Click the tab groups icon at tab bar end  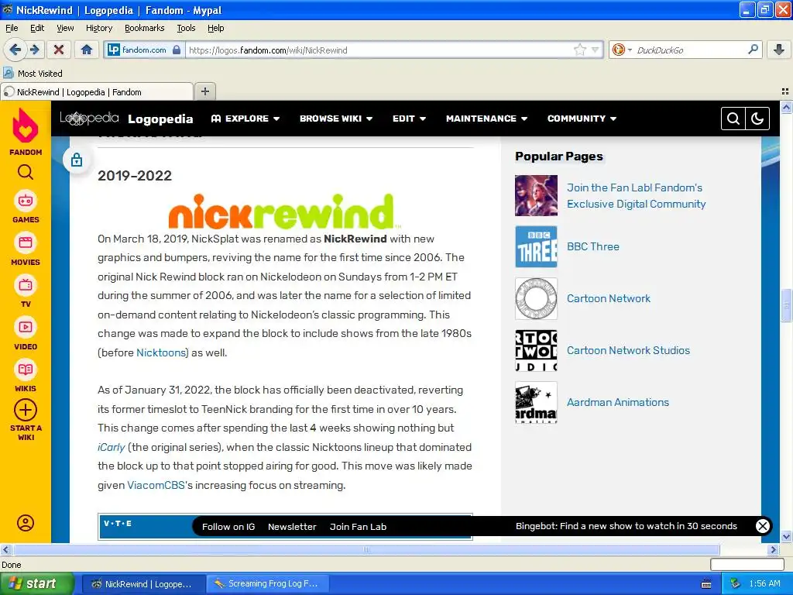[785, 91]
